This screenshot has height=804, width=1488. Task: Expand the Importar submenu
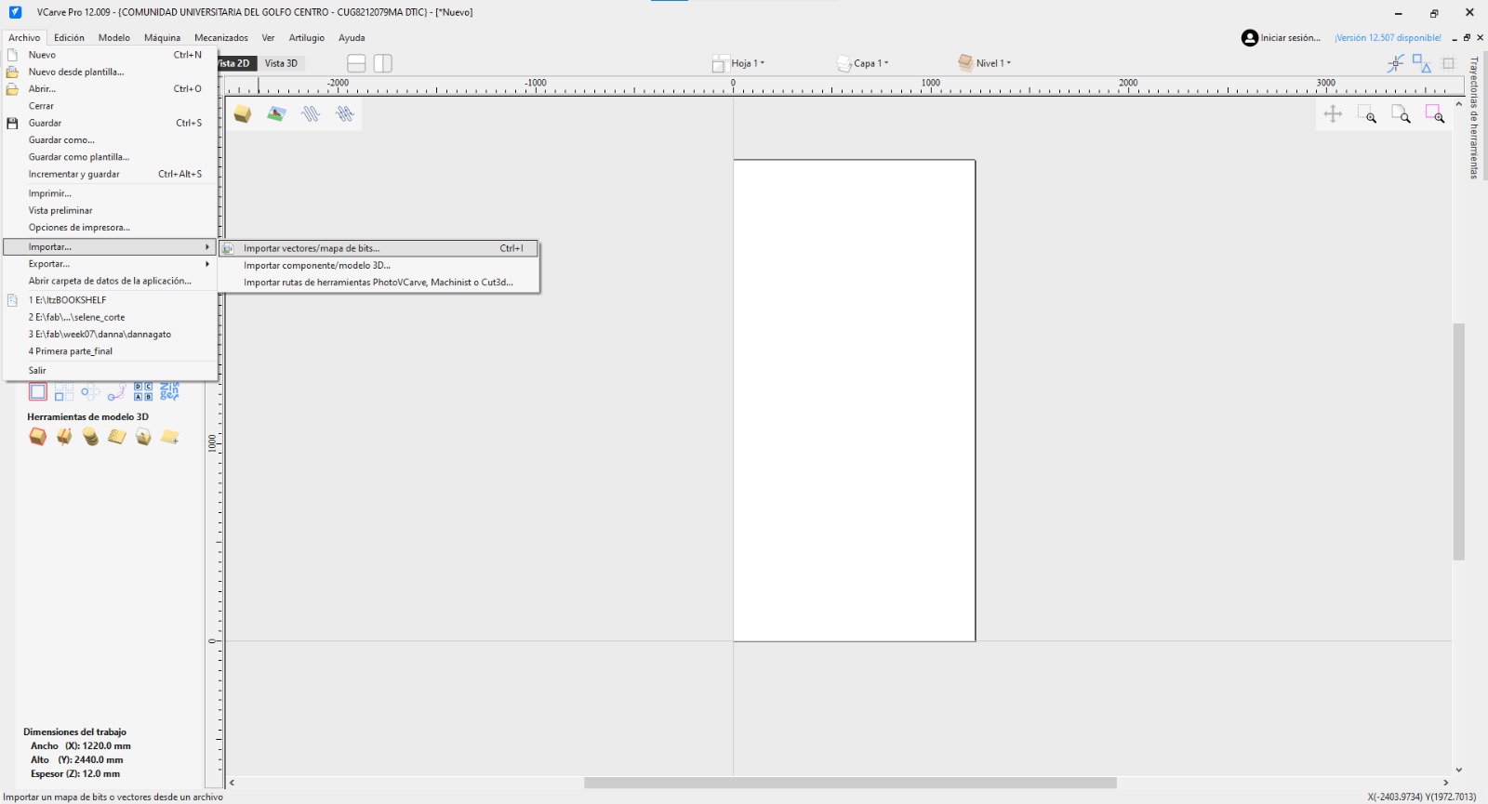(x=111, y=247)
